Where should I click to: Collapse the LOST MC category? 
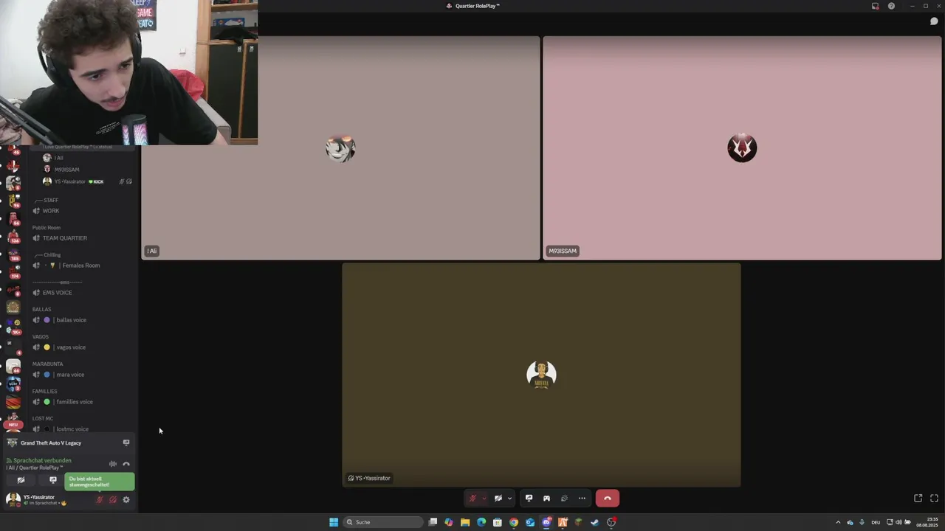pos(43,418)
